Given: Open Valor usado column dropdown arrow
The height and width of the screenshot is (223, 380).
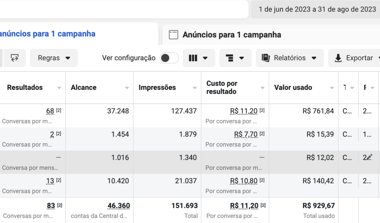Looking at the screenshot, I should pos(332,88).
